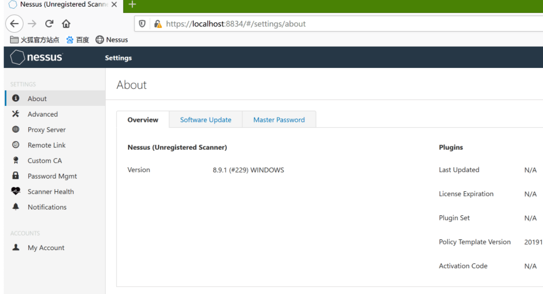Click the Remote Link icon
Image resolution: width=543 pixels, height=294 pixels.
point(16,145)
